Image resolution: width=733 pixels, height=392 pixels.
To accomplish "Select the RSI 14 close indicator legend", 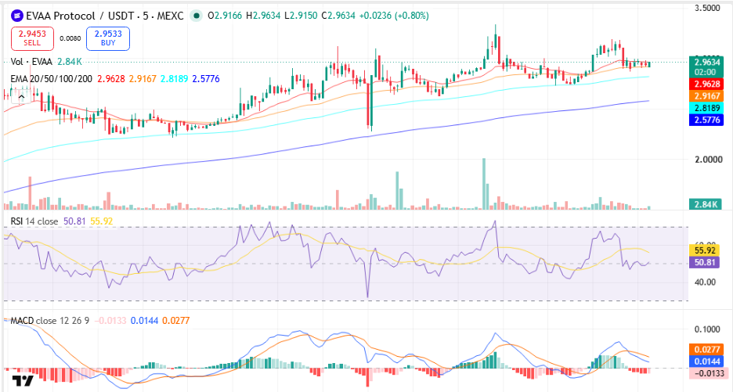I will pyautogui.click(x=34, y=221).
